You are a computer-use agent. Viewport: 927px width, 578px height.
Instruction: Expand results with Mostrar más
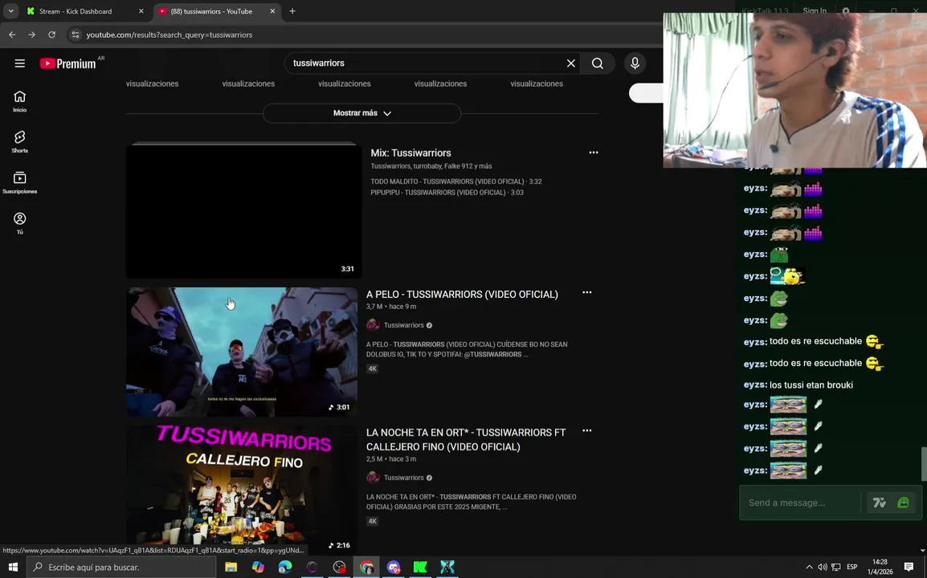click(x=361, y=113)
